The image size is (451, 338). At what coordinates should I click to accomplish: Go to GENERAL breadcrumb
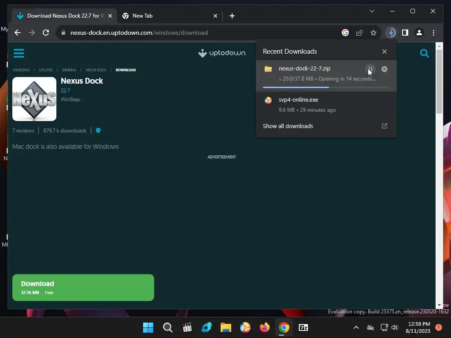pyautogui.click(x=69, y=70)
